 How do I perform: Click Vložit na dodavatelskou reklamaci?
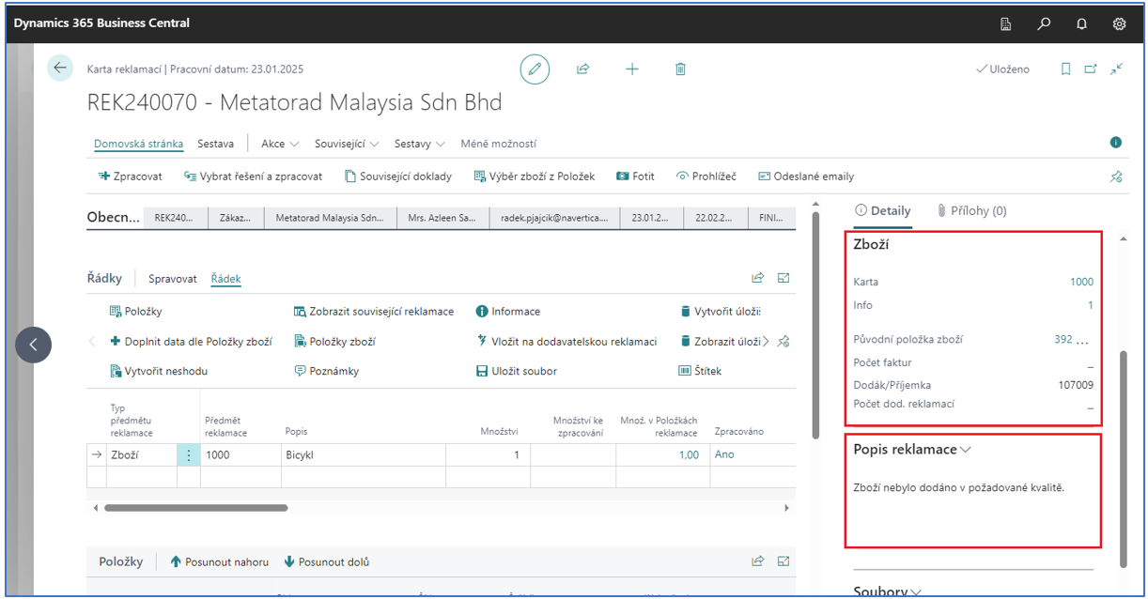(566, 342)
